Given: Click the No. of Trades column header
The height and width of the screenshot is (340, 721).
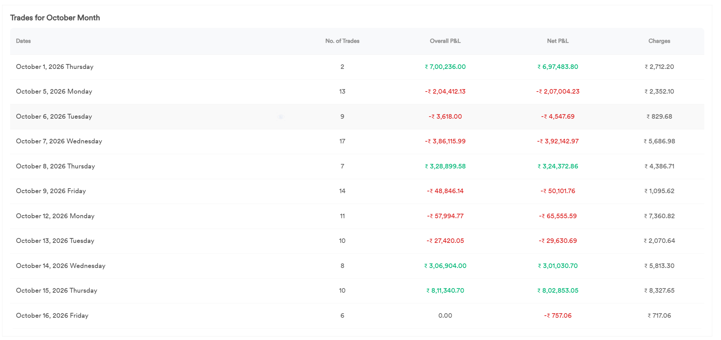Looking at the screenshot, I should pos(342,41).
